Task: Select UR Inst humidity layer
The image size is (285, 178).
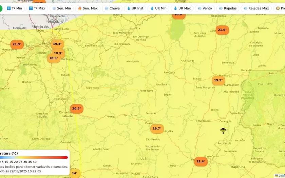Action: coord(135,8)
